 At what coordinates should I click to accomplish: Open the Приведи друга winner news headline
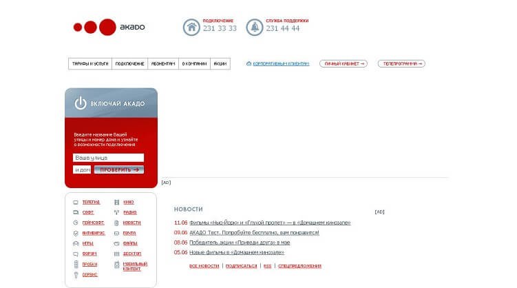(240, 243)
